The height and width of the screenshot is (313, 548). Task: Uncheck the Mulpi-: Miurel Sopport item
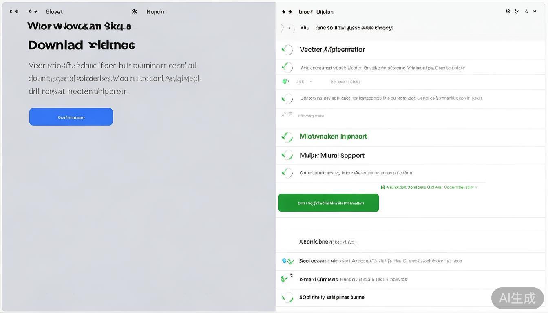coord(287,155)
